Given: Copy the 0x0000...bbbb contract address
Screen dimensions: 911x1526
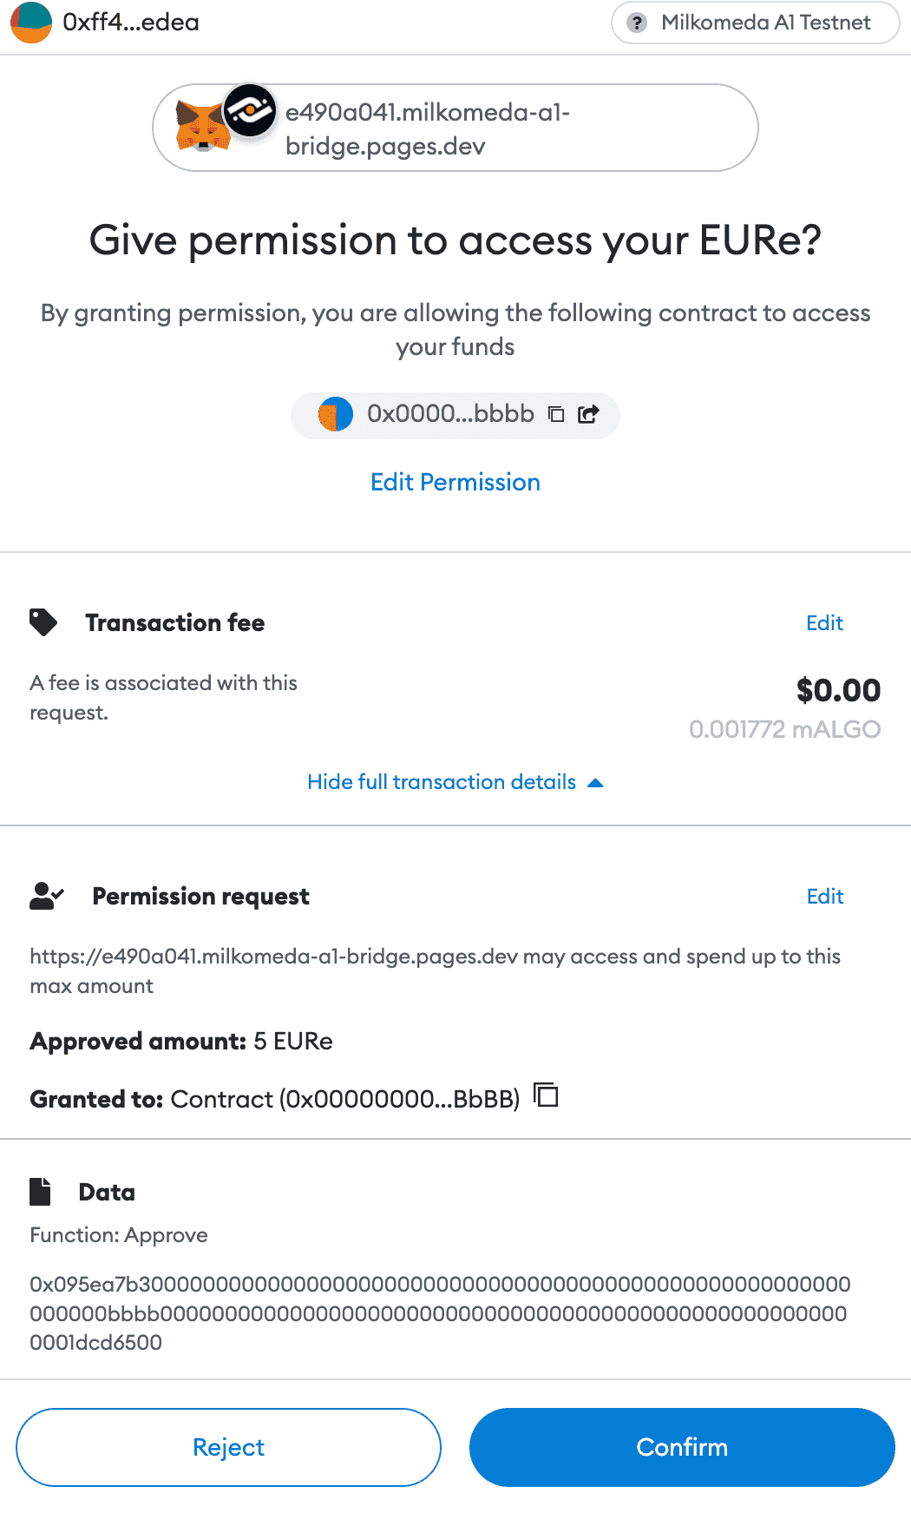Looking at the screenshot, I should click(x=556, y=414).
